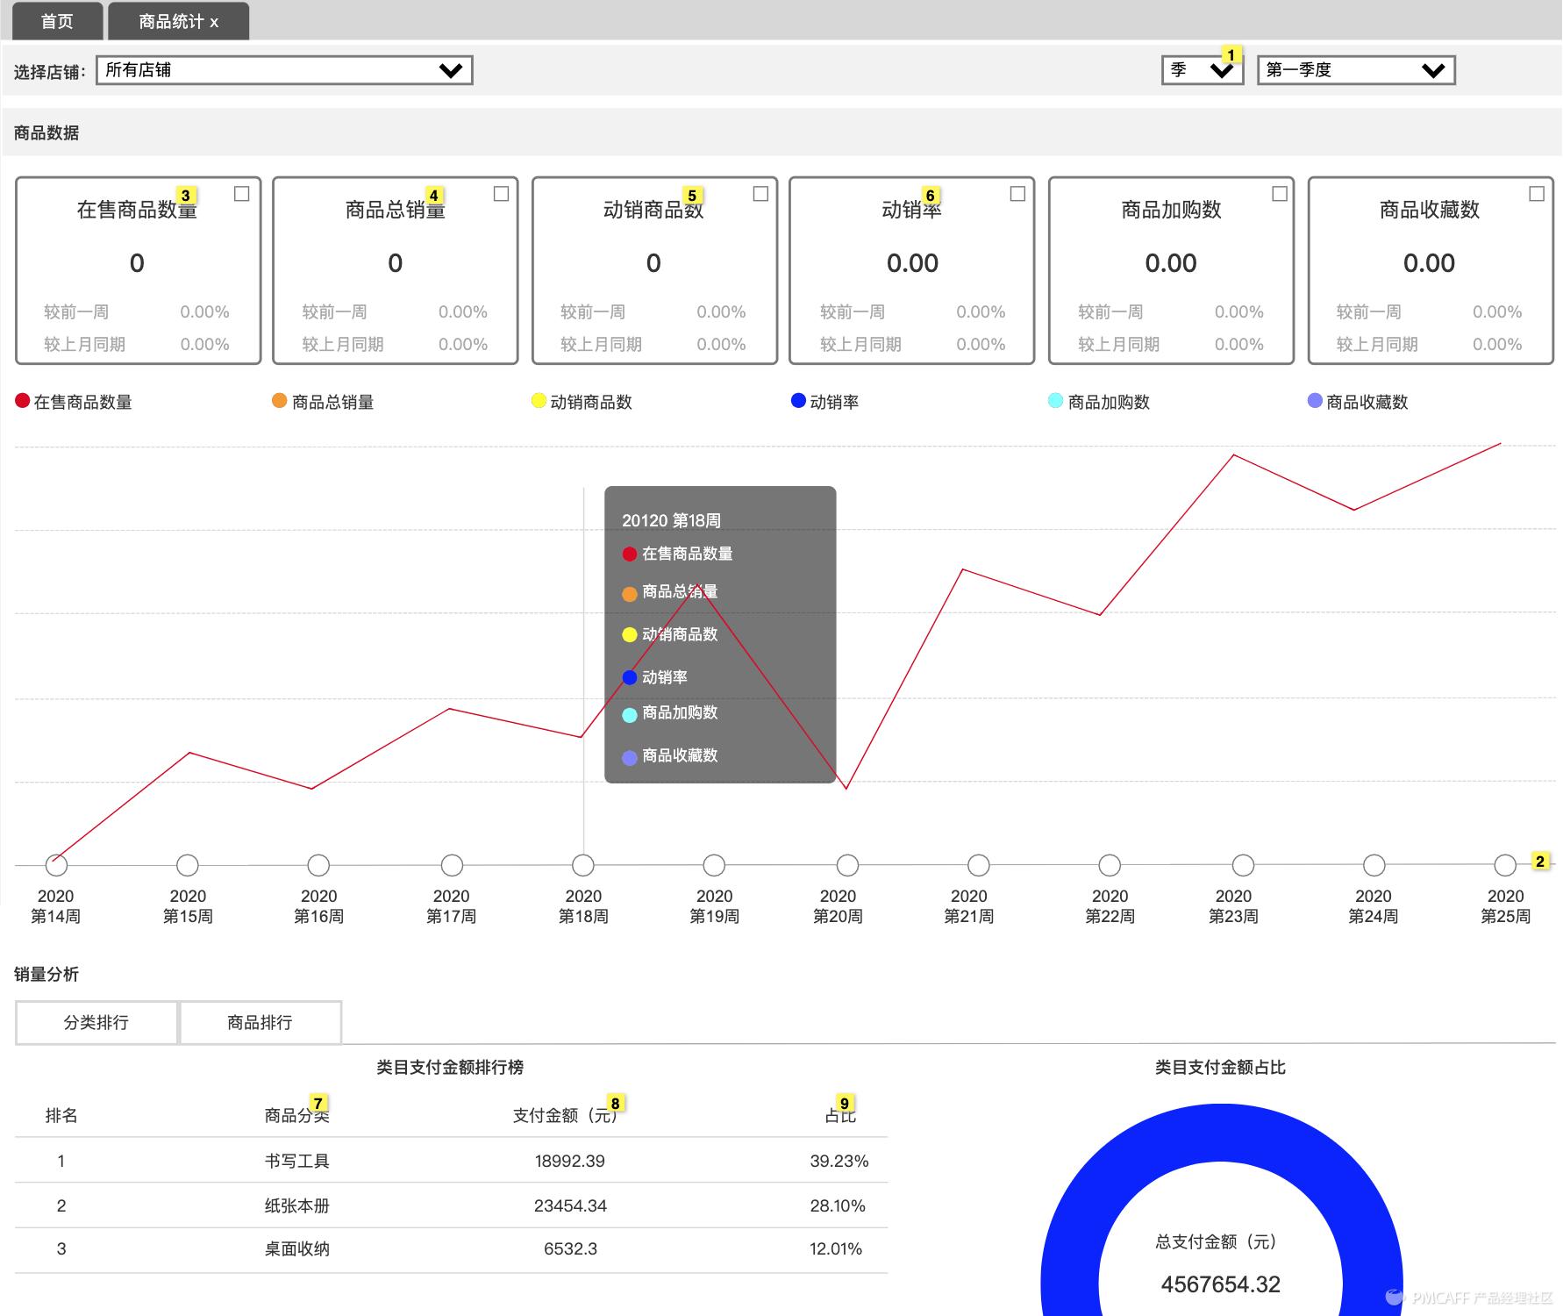Click the yellow 动销商品数 legend dot
Image resolution: width=1563 pixels, height=1316 pixels.
[539, 401]
